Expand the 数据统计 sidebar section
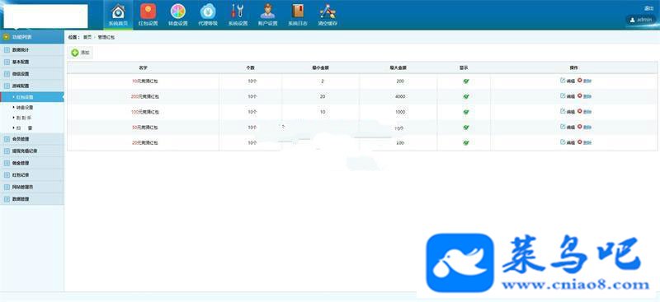This screenshot has width=660, height=302. 32,49
